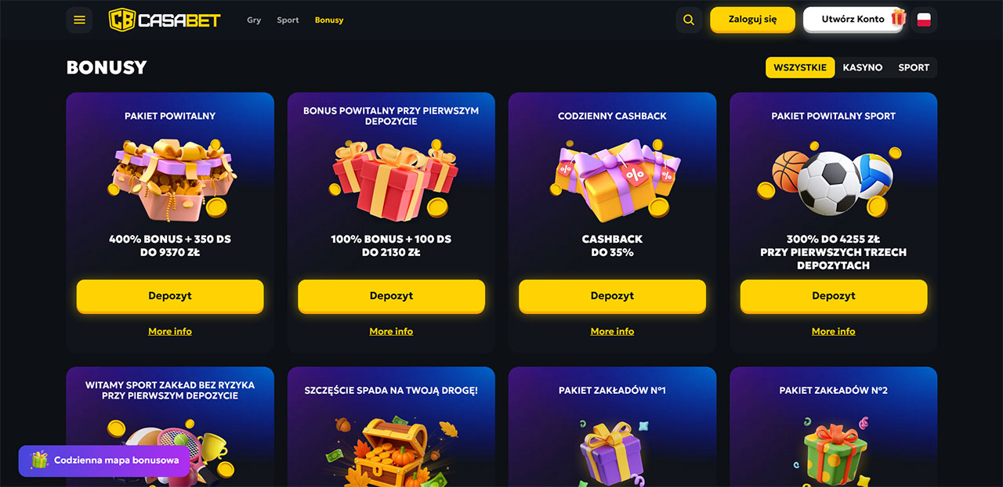Click the Zaloguj się button
Viewport: 1003px width, 487px height.
[752, 20]
